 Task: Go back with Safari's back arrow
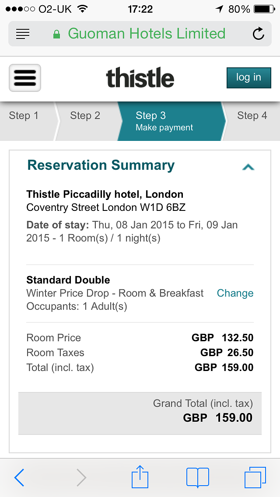click(19, 477)
